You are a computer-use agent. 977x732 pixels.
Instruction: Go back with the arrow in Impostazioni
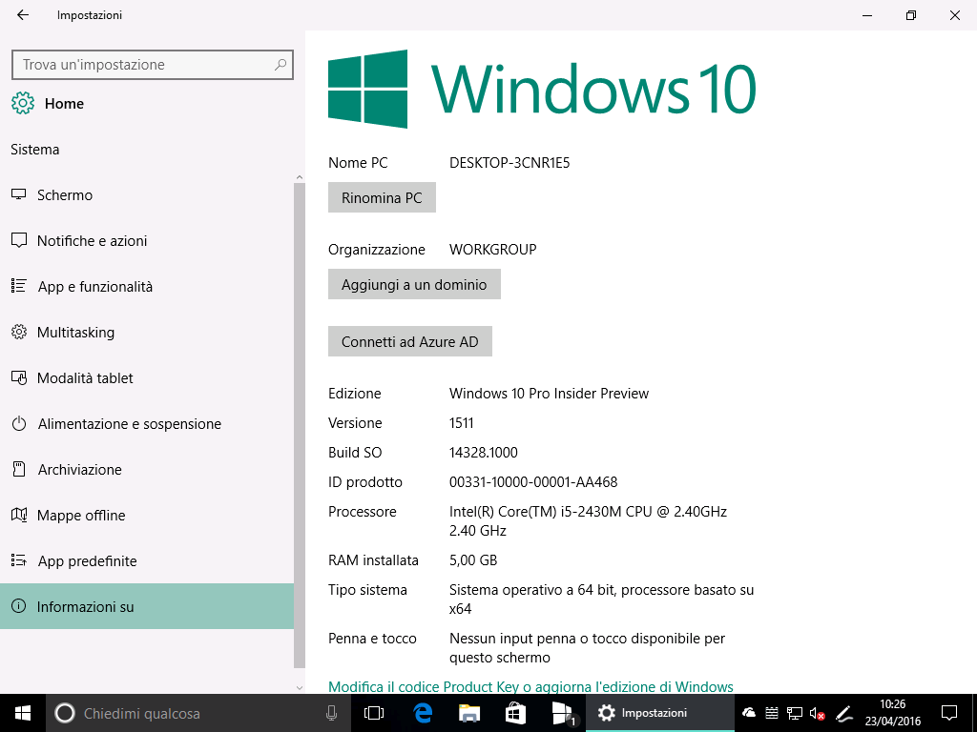tap(23, 15)
